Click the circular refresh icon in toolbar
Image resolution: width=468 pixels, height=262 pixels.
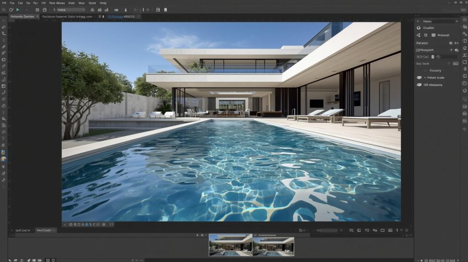tap(11, 9)
